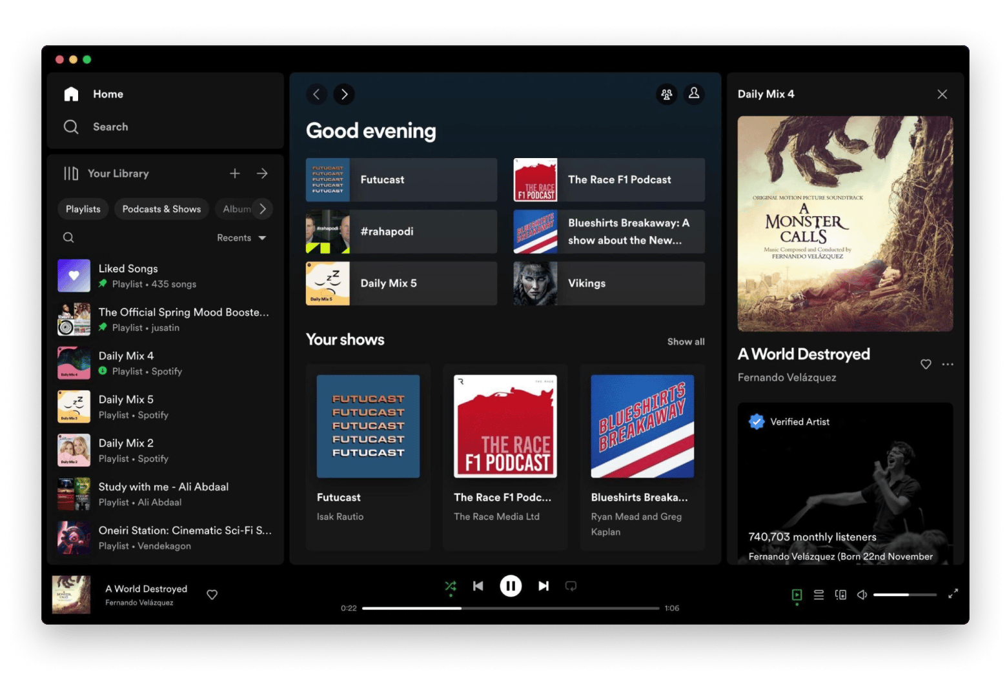Open the Friend Activity icon

pyautogui.click(x=666, y=94)
